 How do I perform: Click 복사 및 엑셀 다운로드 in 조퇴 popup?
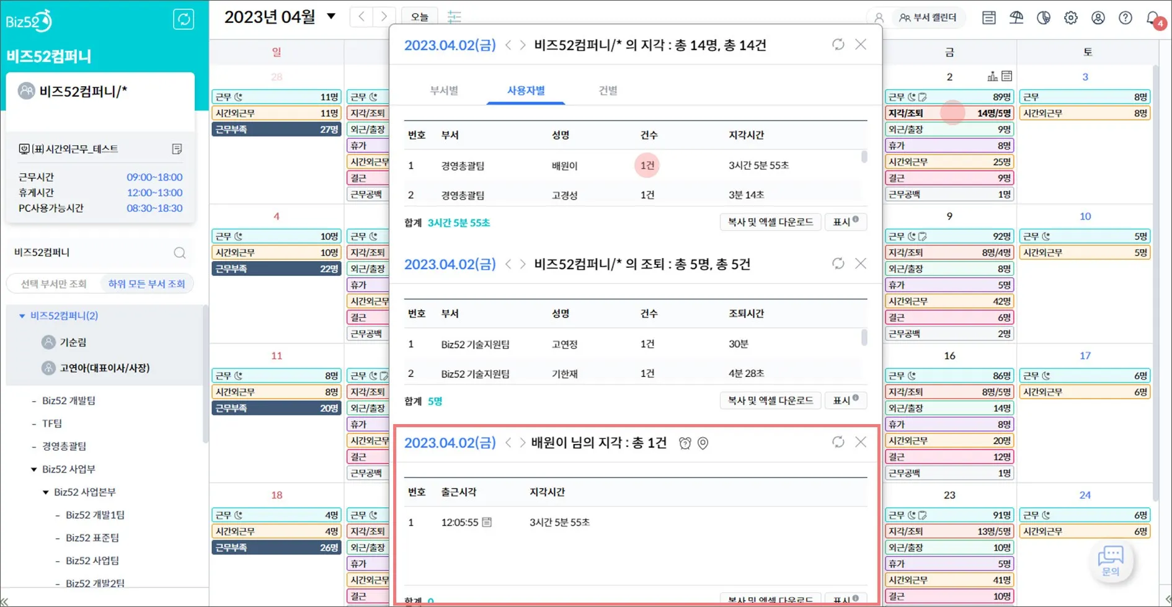pos(770,401)
